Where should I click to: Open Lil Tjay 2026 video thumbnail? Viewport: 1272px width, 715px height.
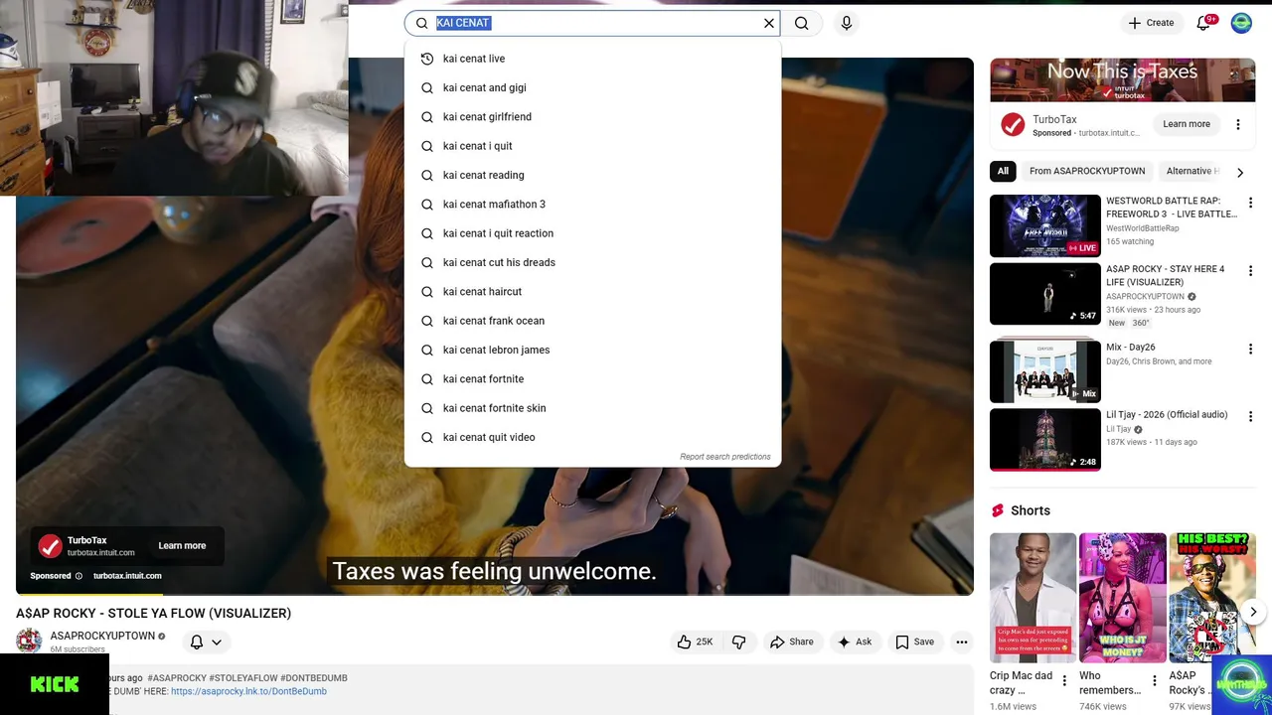[x=1045, y=439]
